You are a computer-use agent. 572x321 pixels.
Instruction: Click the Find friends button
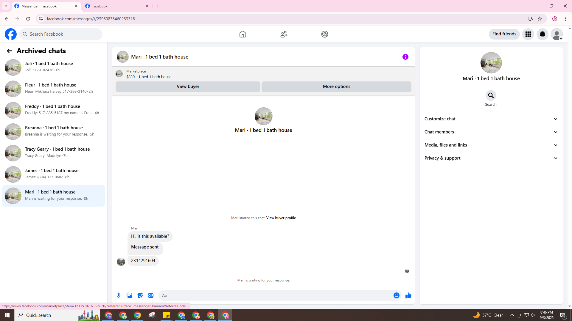point(504,34)
